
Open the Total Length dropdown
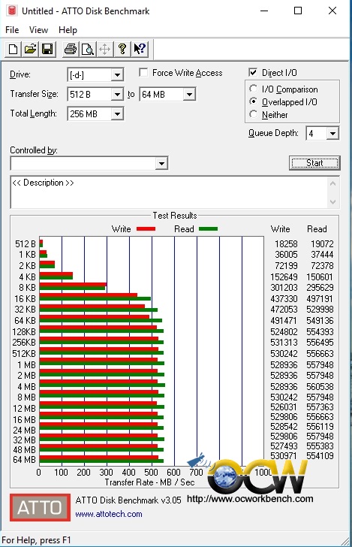click(x=117, y=113)
